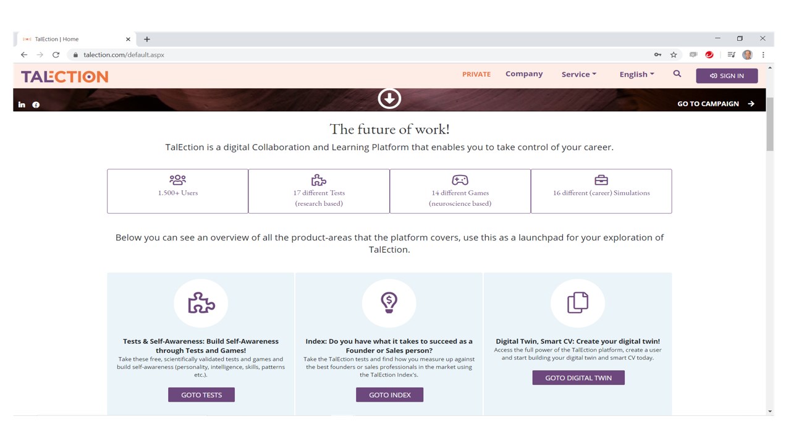The width and height of the screenshot is (791, 445).
Task: Click the briefcase icon above Simulations
Action: click(x=601, y=180)
